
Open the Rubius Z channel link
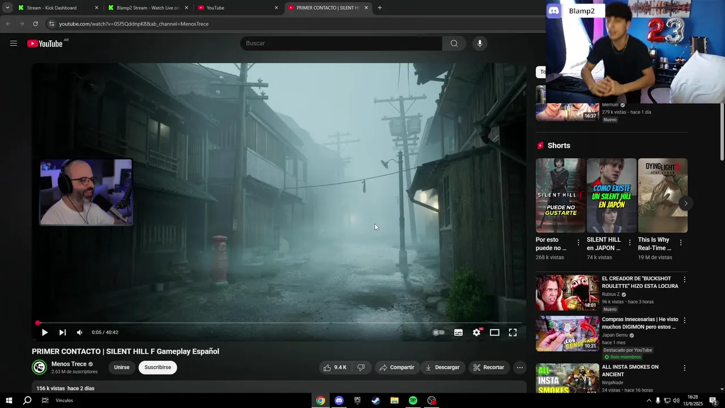coord(611,295)
